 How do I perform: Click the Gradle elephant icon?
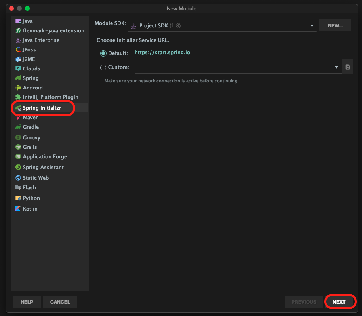[x=18, y=127]
